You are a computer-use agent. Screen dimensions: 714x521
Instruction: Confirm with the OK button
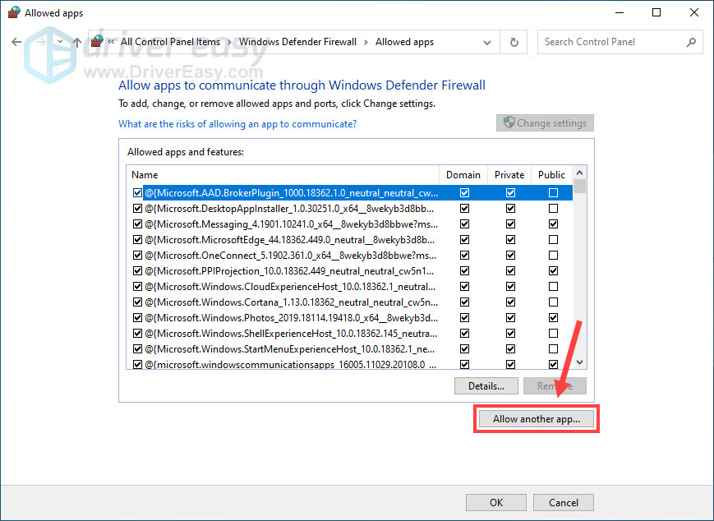click(x=496, y=502)
